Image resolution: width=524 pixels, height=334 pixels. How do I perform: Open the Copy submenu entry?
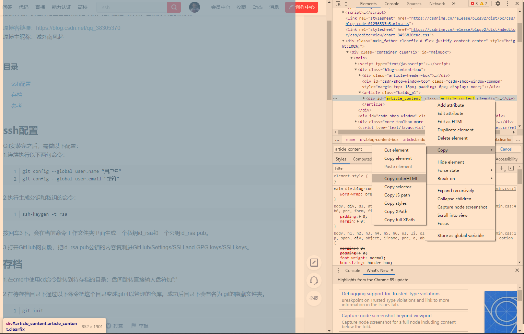460,150
